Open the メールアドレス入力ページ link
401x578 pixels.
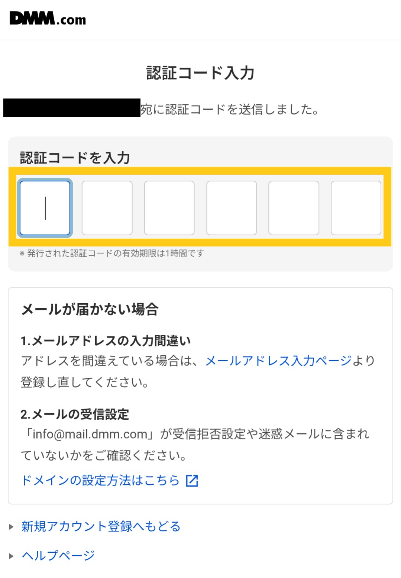pyautogui.click(x=278, y=361)
